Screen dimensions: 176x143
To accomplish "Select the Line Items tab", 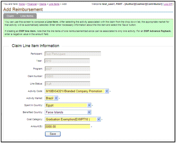I will pos(27,16).
